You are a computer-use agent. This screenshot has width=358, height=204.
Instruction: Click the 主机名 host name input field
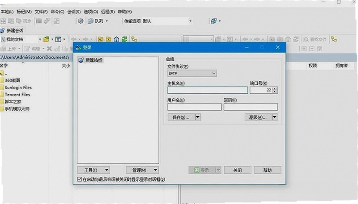[x=207, y=90]
